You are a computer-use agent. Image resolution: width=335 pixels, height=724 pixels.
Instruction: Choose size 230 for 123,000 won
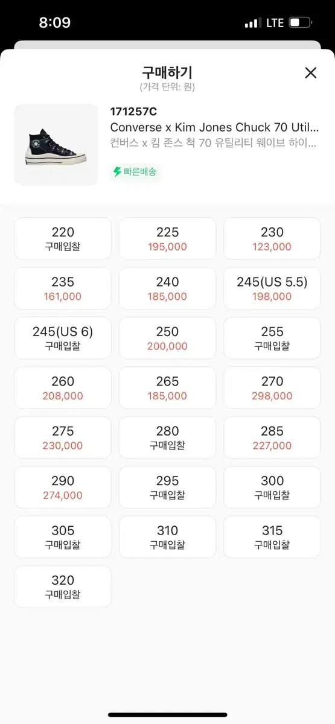(x=272, y=239)
